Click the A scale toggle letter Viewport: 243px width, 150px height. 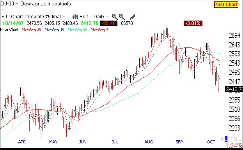coord(222,139)
